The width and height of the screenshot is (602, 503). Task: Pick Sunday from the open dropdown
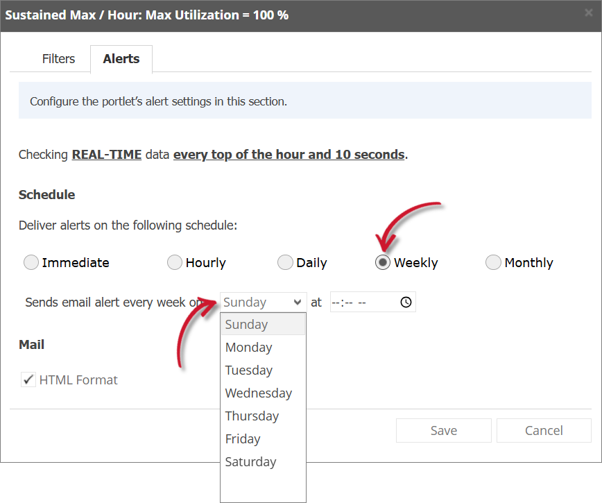pyautogui.click(x=246, y=324)
